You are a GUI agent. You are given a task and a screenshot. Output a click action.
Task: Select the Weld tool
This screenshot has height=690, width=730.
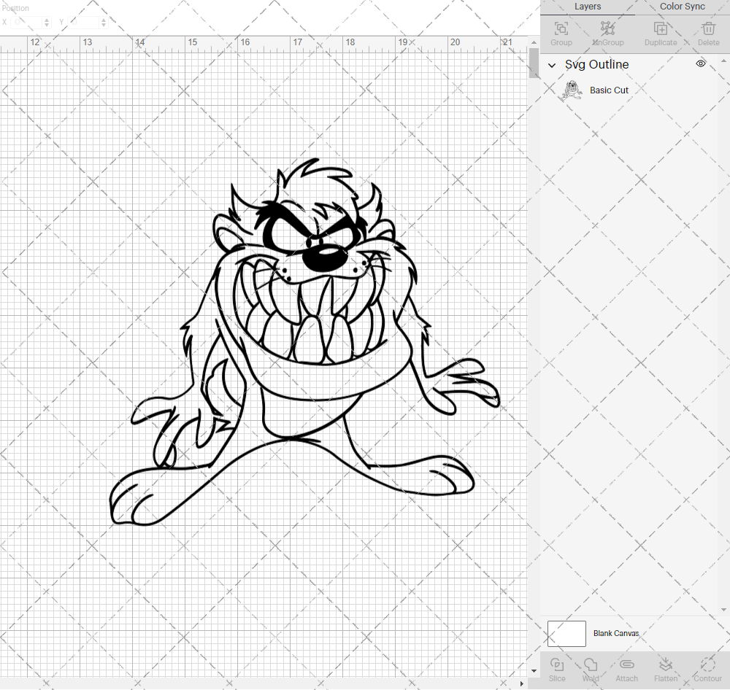[x=591, y=669]
